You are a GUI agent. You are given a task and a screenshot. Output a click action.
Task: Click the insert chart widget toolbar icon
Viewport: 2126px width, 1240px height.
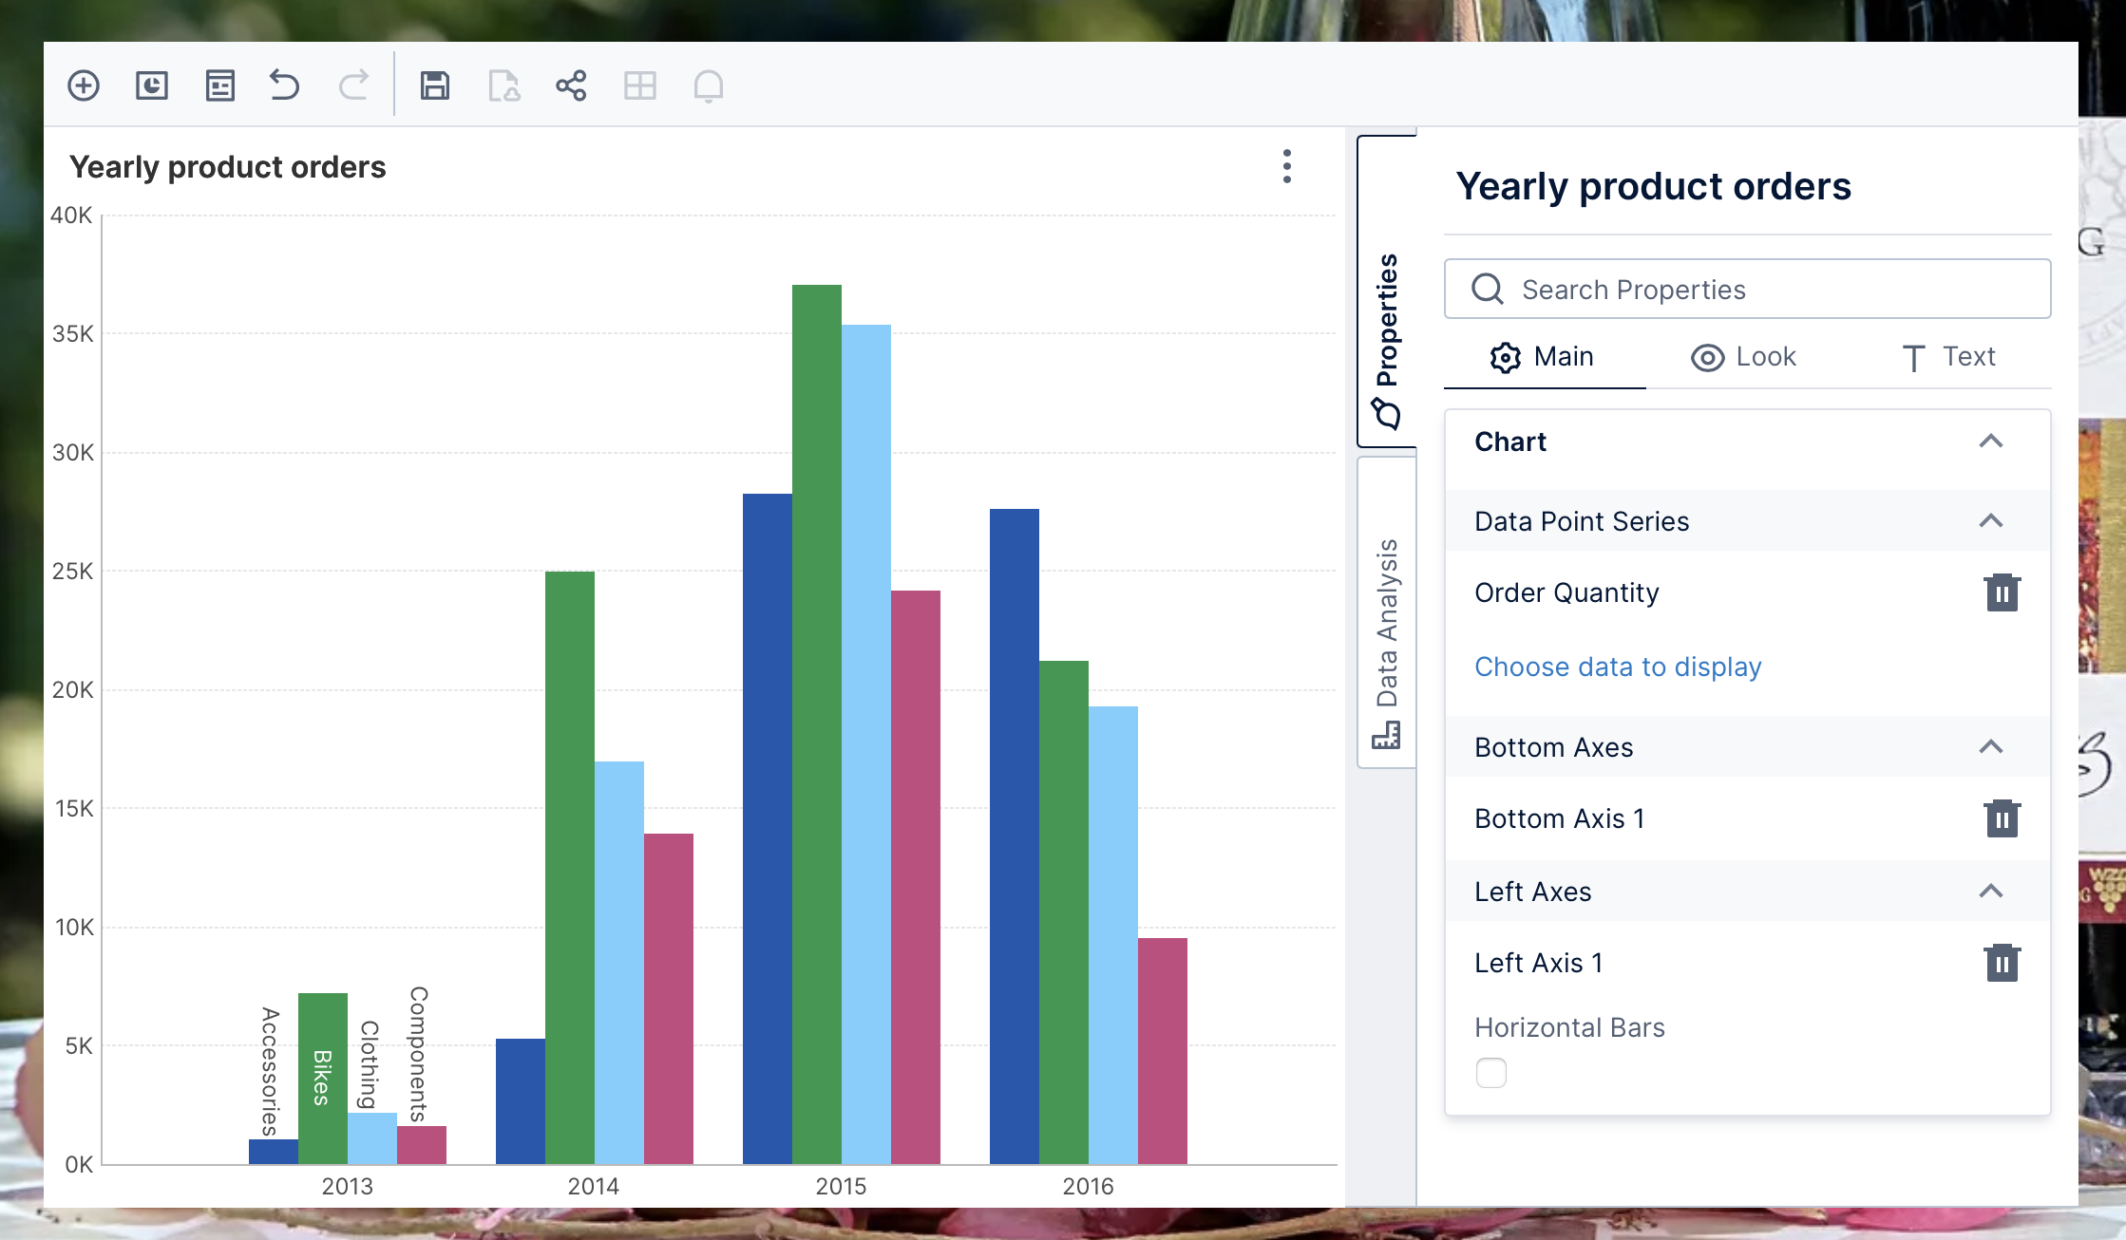pyautogui.click(x=152, y=85)
